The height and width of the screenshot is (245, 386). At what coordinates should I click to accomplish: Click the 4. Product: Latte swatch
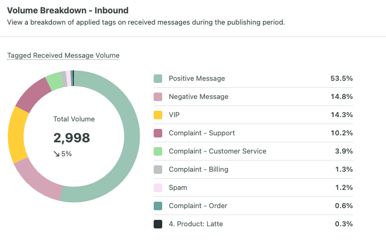tap(158, 224)
